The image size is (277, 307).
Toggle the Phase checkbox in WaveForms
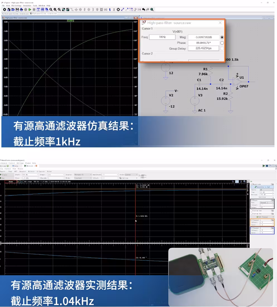tap(251, 200)
